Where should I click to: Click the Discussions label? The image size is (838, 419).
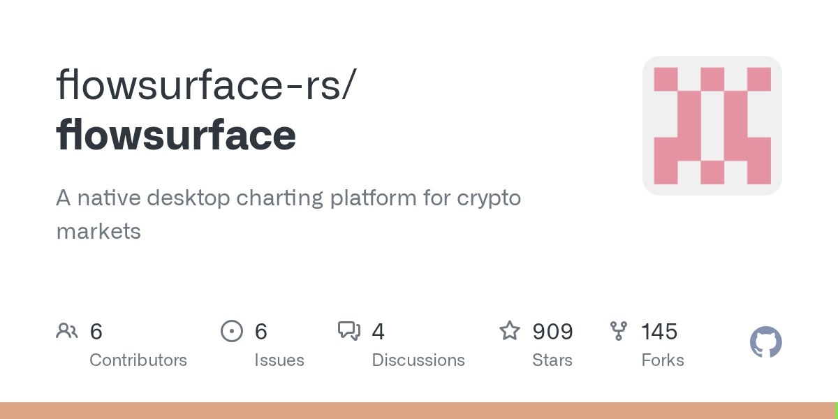pos(418,360)
